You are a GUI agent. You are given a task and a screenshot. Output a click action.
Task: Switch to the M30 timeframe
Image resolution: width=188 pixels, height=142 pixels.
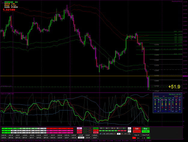pyautogui.click(x=112, y=134)
